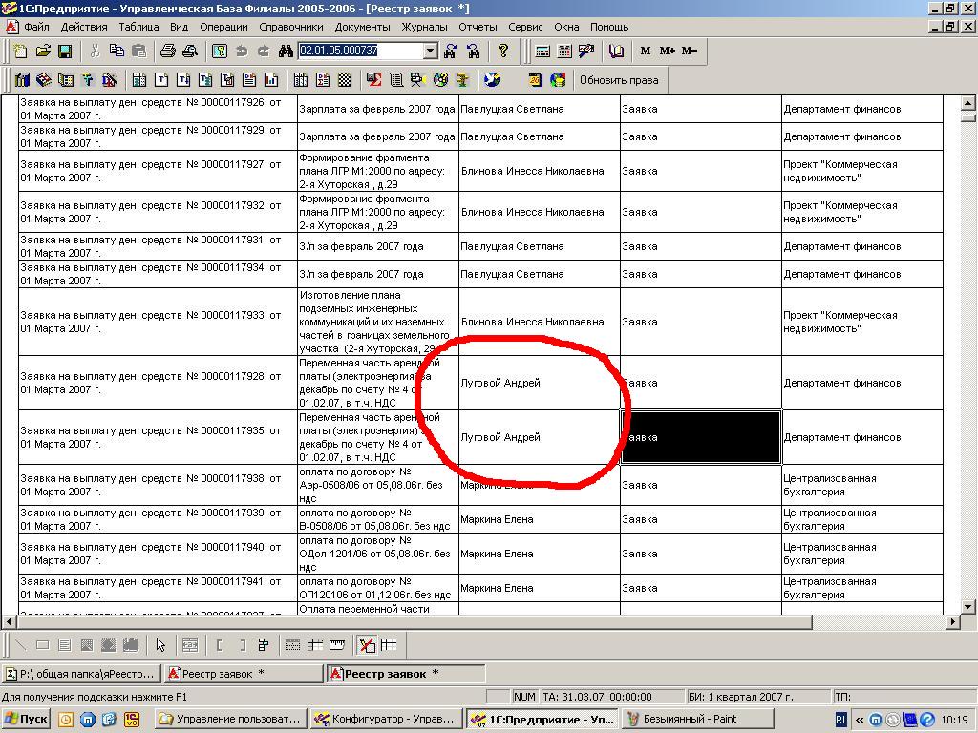Click the M+ memory button
Screen dimensions: 978x733
point(667,51)
